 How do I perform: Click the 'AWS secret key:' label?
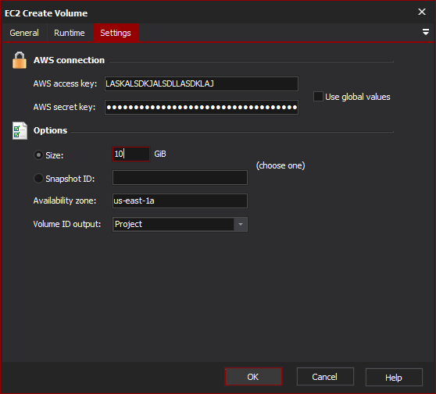pyautogui.click(x=64, y=107)
